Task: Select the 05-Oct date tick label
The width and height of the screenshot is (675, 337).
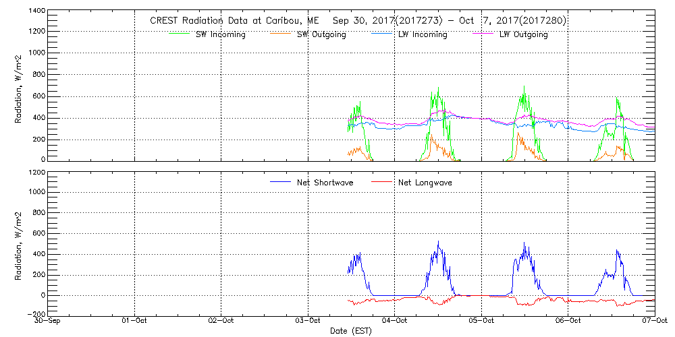Action: click(481, 321)
